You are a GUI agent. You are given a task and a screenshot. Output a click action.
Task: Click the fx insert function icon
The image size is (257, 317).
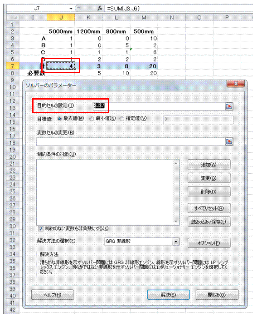pos(100,8)
